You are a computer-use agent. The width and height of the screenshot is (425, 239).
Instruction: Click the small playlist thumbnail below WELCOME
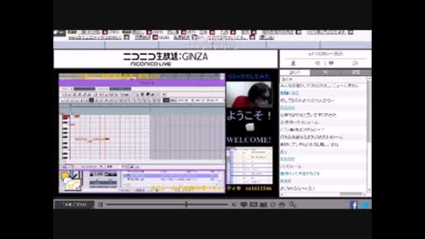tap(249, 165)
